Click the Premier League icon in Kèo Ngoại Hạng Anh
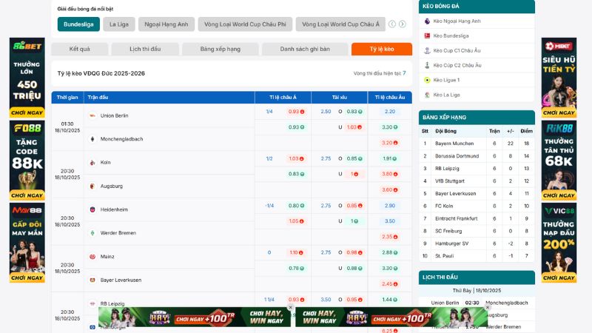The width and height of the screenshot is (592, 333). coord(427,21)
